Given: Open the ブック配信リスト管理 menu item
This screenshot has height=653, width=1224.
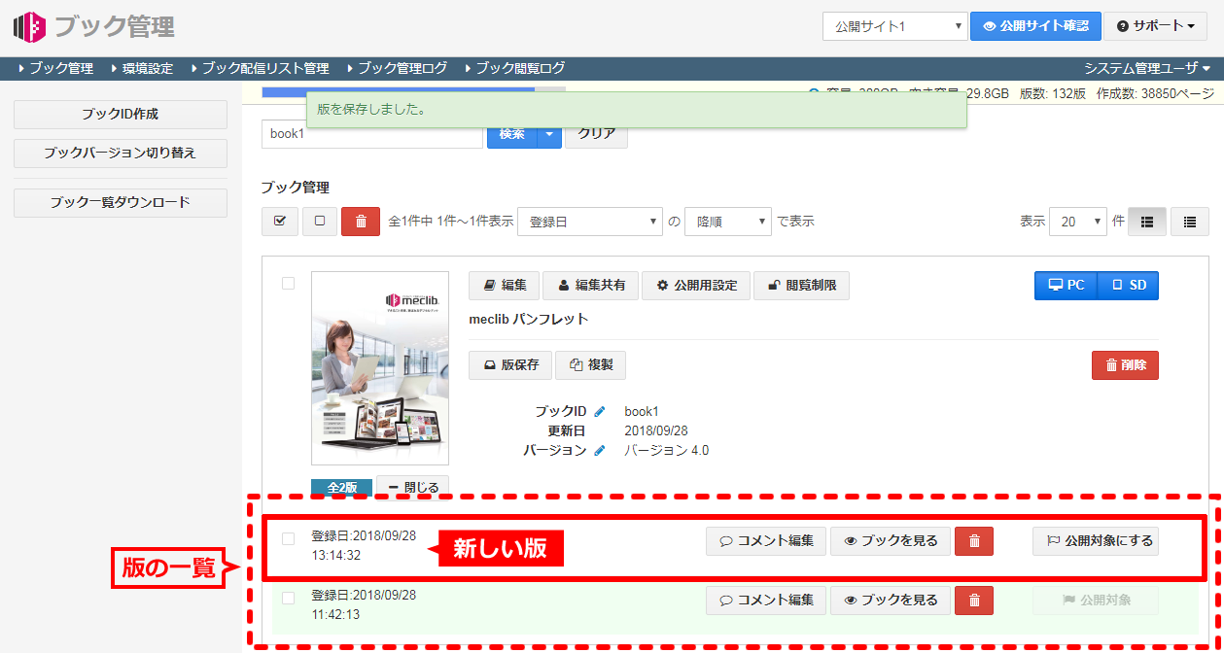Looking at the screenshot, I should tap(259, 68).
